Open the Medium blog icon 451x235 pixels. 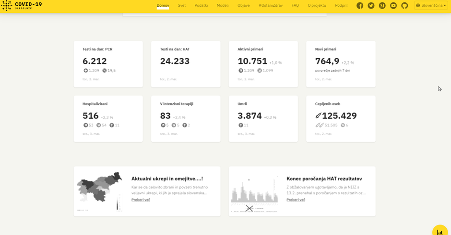382,6
